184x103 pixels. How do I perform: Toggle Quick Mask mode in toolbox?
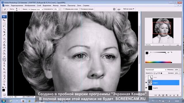tap(4, 94)
